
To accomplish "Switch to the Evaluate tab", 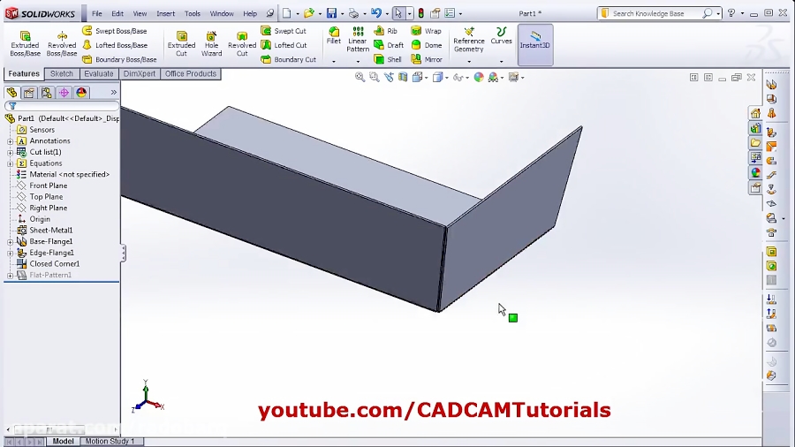I will (x=99, y=74).
